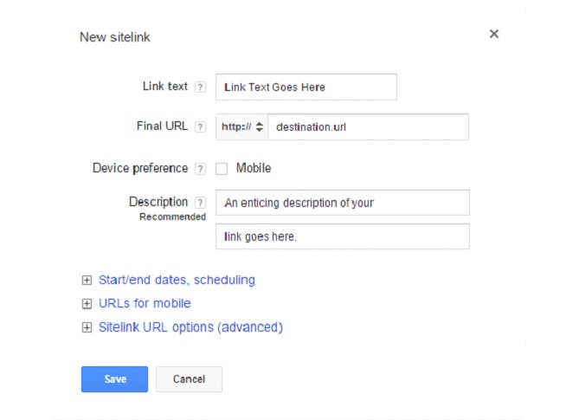Click the Cancel button
This screenshot has width=579, height=420.
189,379
